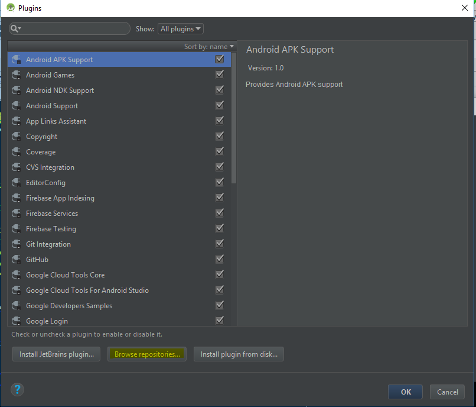This screenshot has width=476, height=407.
Task: Click the Android NDK Support plugin icon
Action: click(x=16, y=91)
